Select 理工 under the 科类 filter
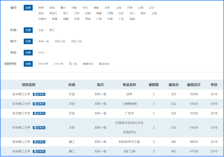224x157 pixels. pos(52,30)
